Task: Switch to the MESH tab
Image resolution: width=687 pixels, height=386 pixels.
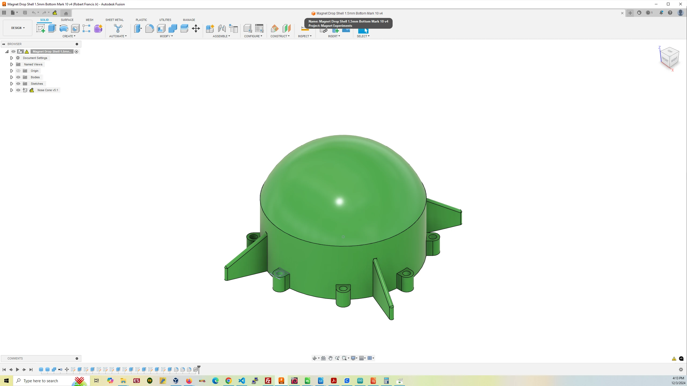Action: [90, 20]
